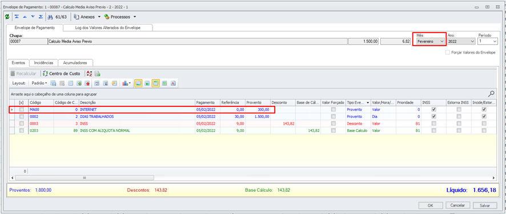The image size is (506, 214).
Task: Click the magnifying glass grid search icon
Action: pos(491,94)
